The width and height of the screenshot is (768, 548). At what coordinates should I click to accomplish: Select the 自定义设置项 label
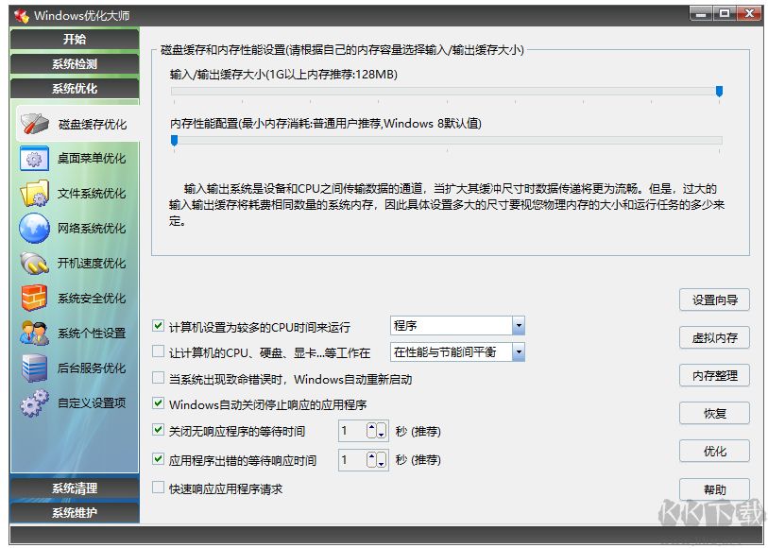point(92,403)
